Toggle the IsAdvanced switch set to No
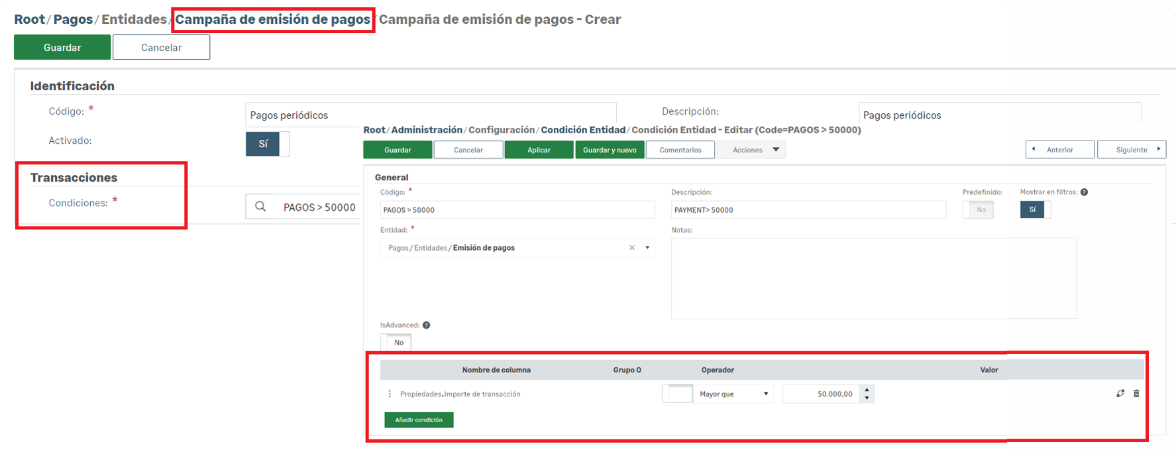 click(x=396, y=343)
